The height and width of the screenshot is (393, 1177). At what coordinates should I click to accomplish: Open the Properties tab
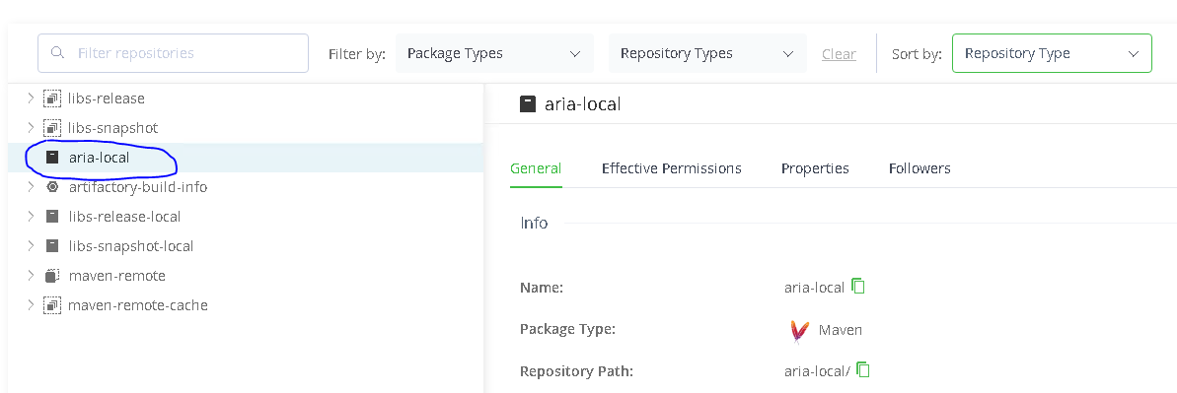point(815,168)
